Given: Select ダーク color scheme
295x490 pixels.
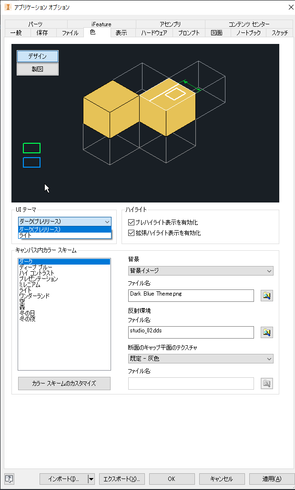Looking at the screenshot, I should [64, 261].
